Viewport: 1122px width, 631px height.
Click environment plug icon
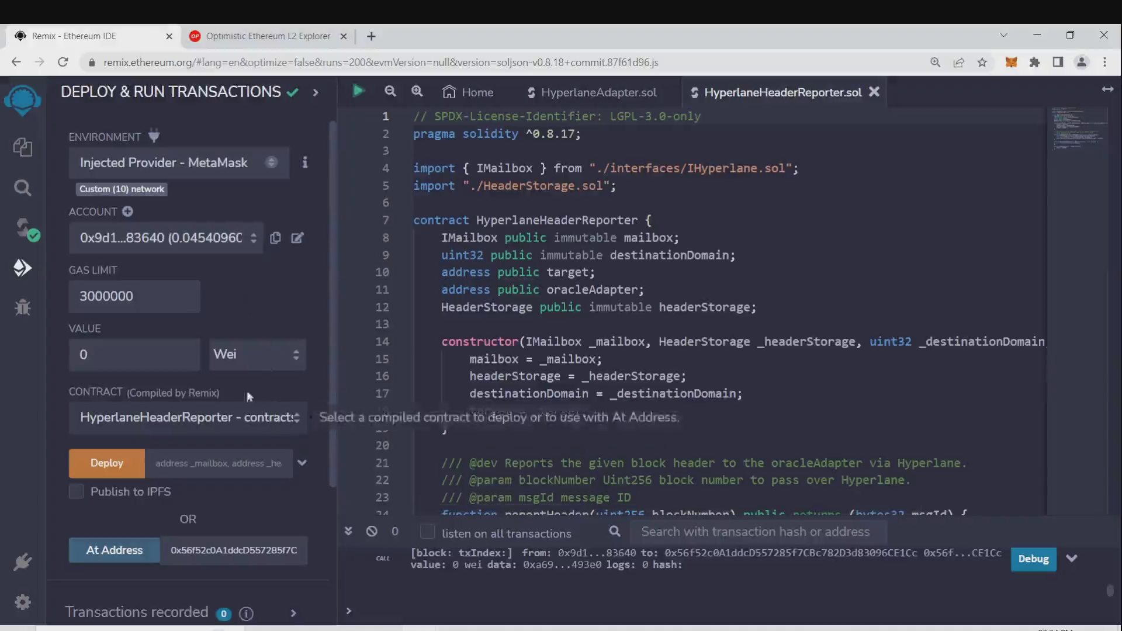click(x=154, y=136)
